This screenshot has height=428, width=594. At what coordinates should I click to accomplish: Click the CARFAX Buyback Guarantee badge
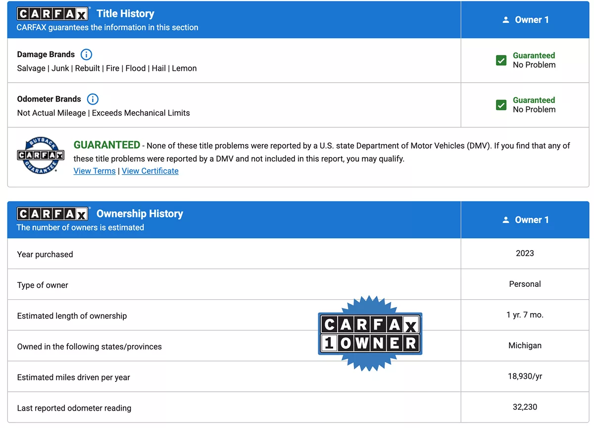(x=41, y=155)
